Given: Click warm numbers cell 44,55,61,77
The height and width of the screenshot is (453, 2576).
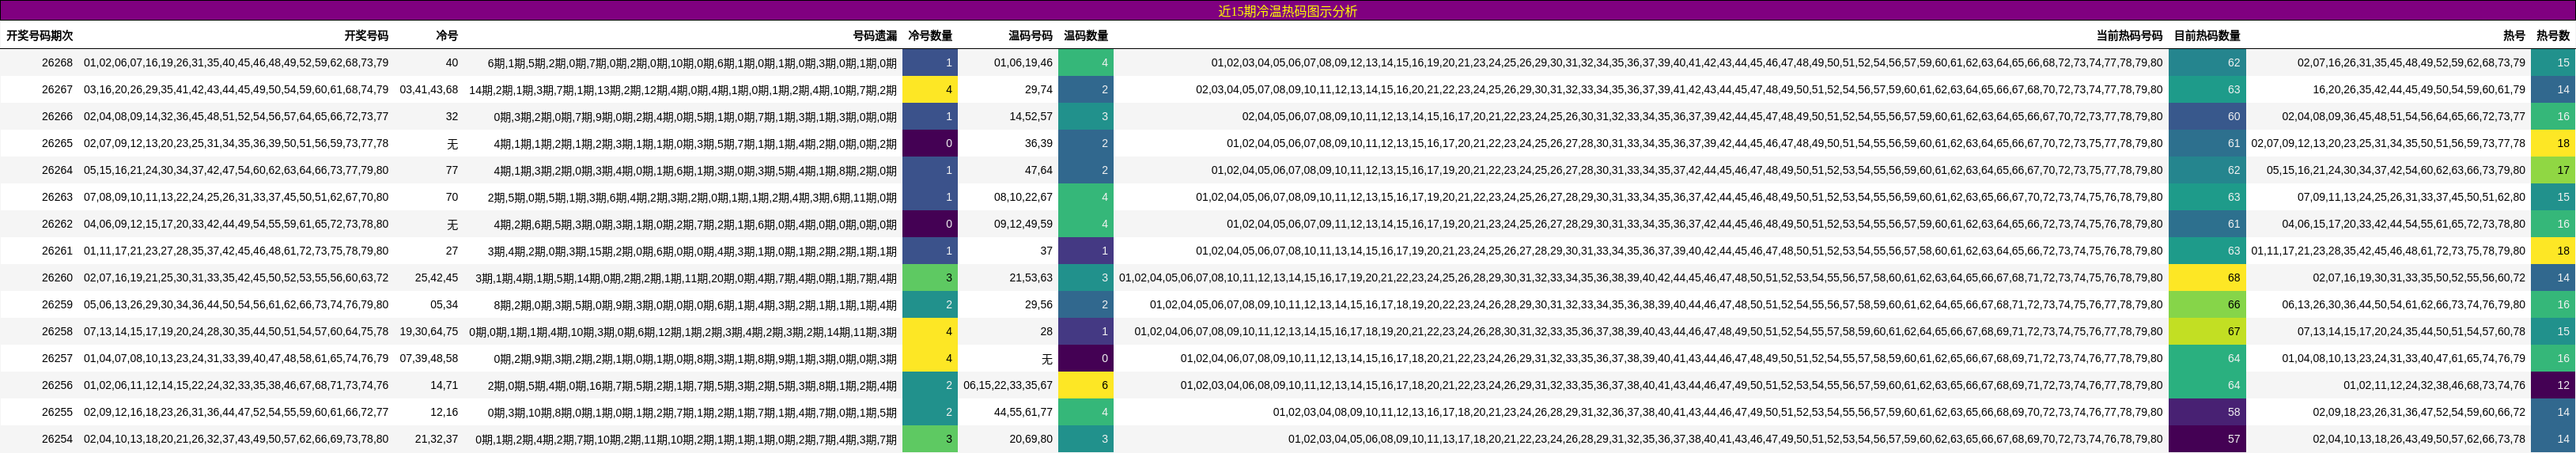Looking at the screenshot, I should pyautogui.click(x=1023, y=412).
